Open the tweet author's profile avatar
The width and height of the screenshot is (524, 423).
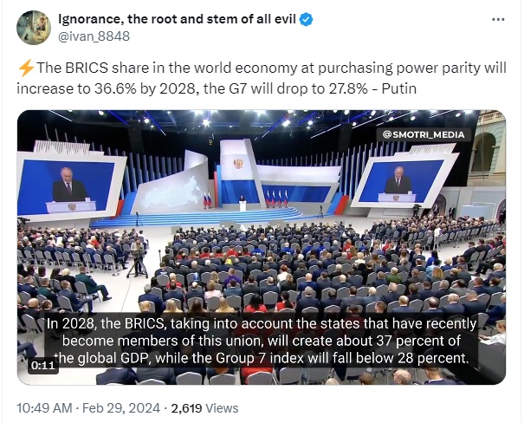click(34, 28)
